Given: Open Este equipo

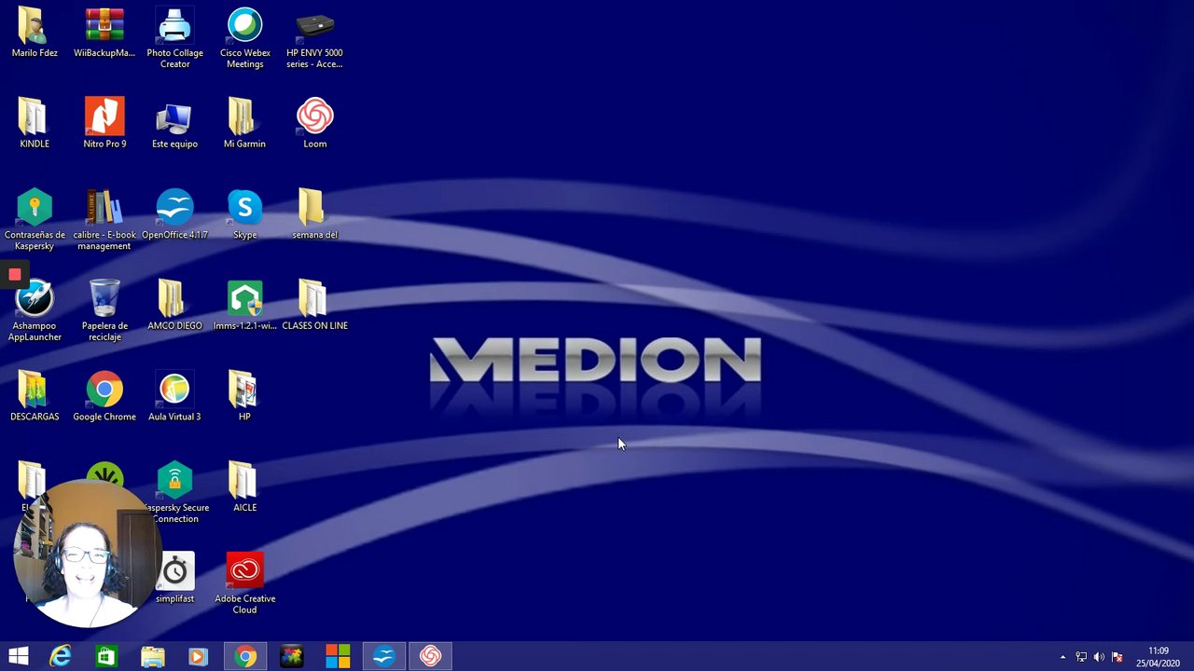Looking at the screenshot, I should pos(174,123).
